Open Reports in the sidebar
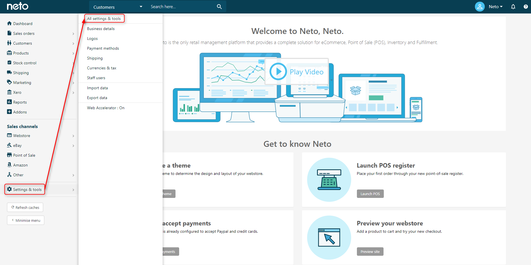Image resolution: width=531 pixels, height=265 pixels. (20, 102)
